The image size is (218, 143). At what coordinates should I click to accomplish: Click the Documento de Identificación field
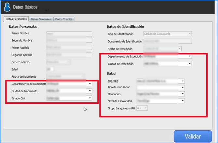[x=167, y=42]
